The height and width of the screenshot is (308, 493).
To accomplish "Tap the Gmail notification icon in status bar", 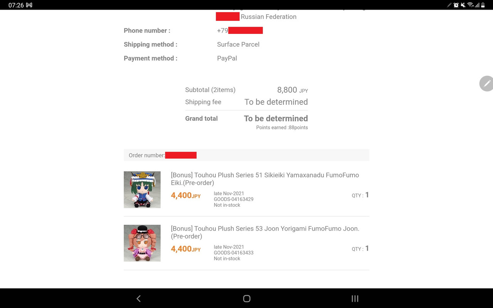I will click(29, 5).
